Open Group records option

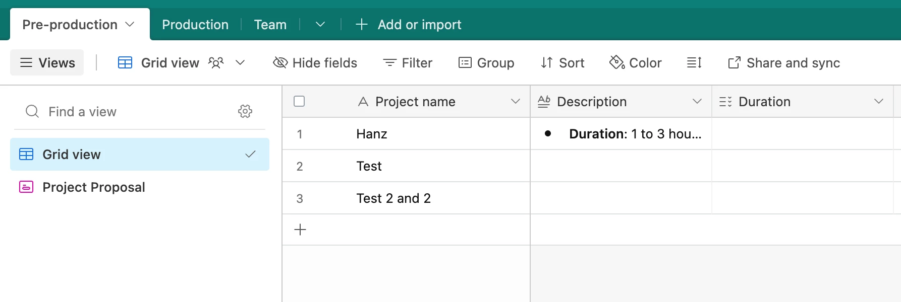tap(486, 63)
